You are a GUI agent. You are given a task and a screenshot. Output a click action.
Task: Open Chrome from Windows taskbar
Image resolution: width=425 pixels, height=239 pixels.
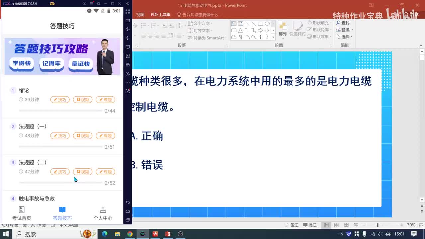[130, 234]
